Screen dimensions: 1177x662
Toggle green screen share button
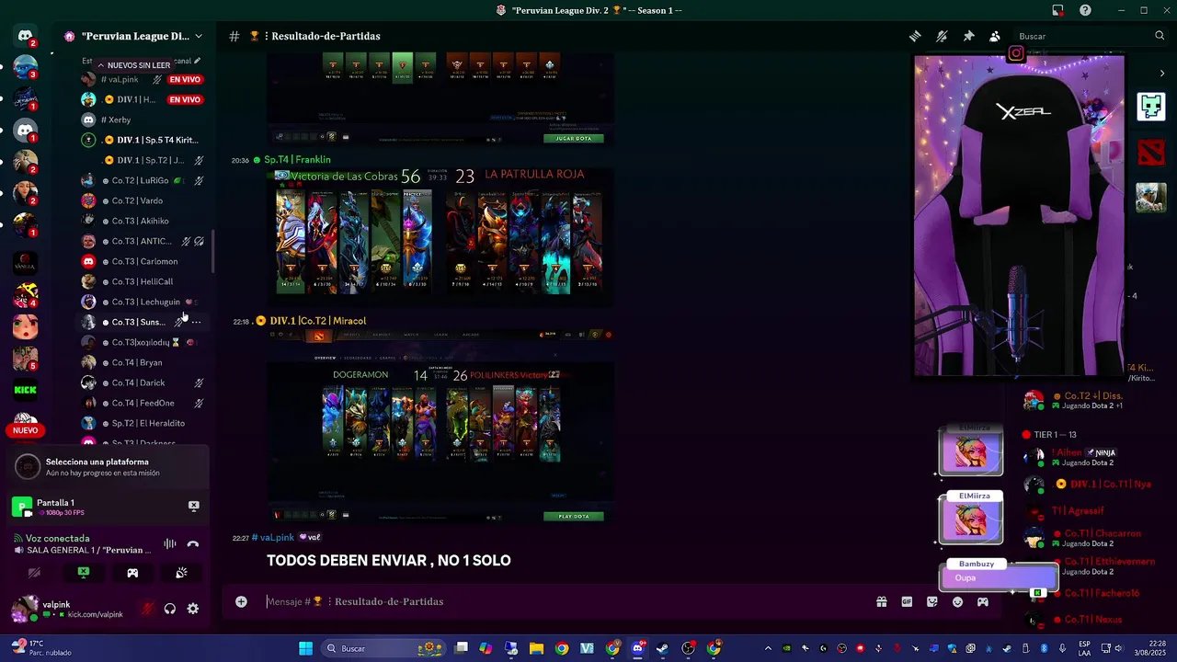coord(84,573)
